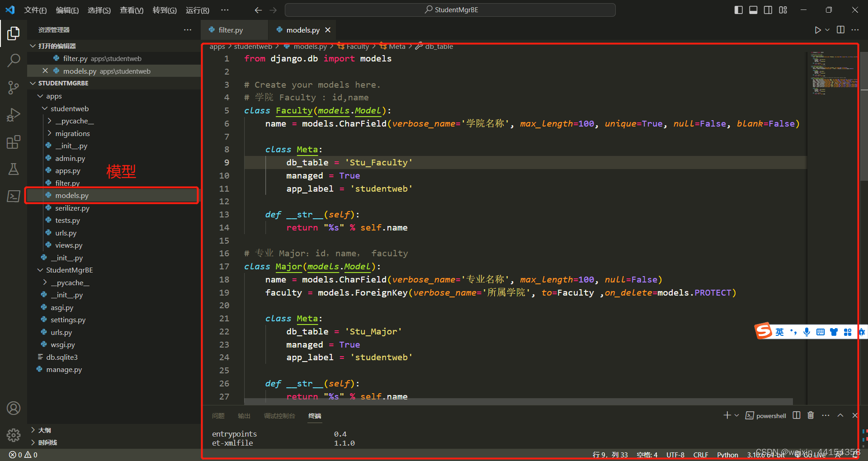Screen dimensions: 868x461
Task: Close the terminal panel
Action: [x=854, y=415]
